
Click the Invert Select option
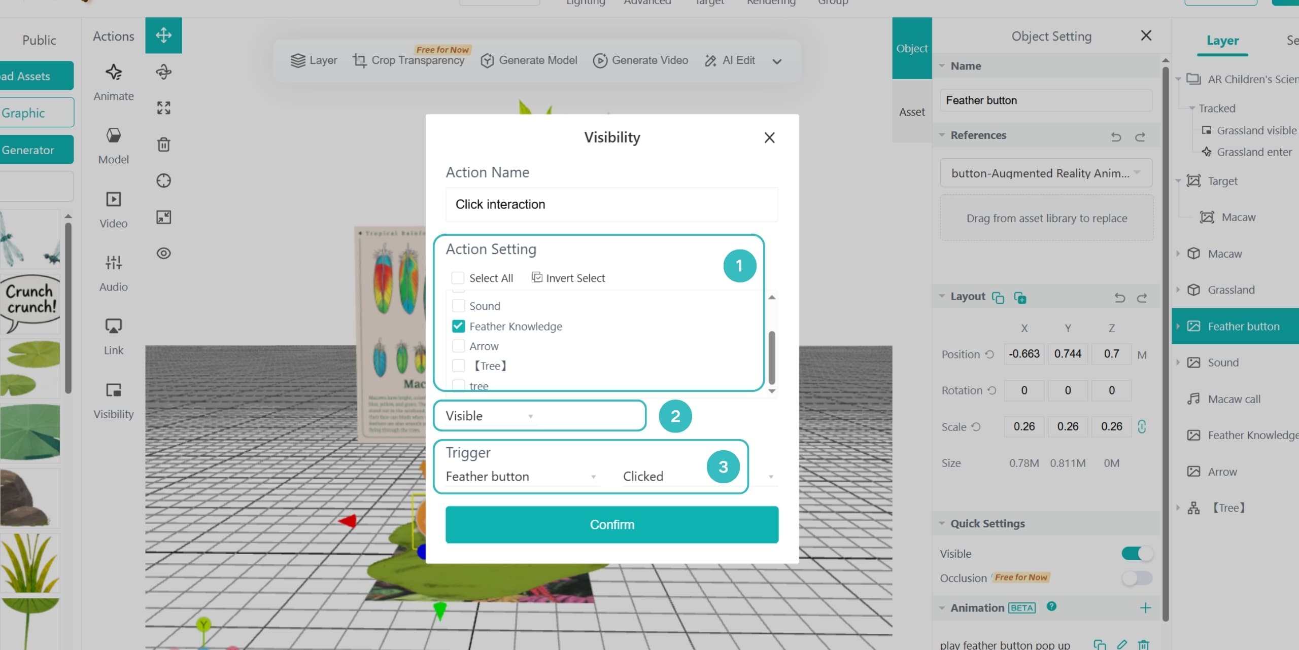tap(568, 278)
